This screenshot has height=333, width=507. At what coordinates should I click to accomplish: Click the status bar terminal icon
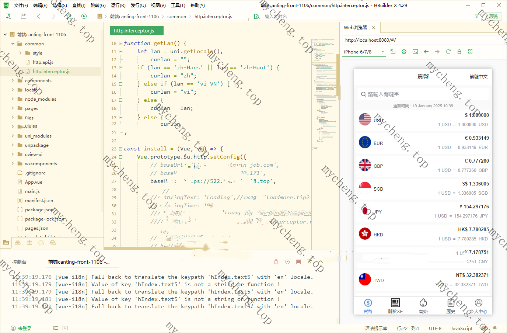tap(65, 328)
